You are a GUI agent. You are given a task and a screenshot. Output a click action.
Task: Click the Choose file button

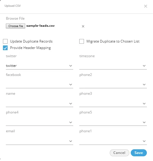coord(16,26)
